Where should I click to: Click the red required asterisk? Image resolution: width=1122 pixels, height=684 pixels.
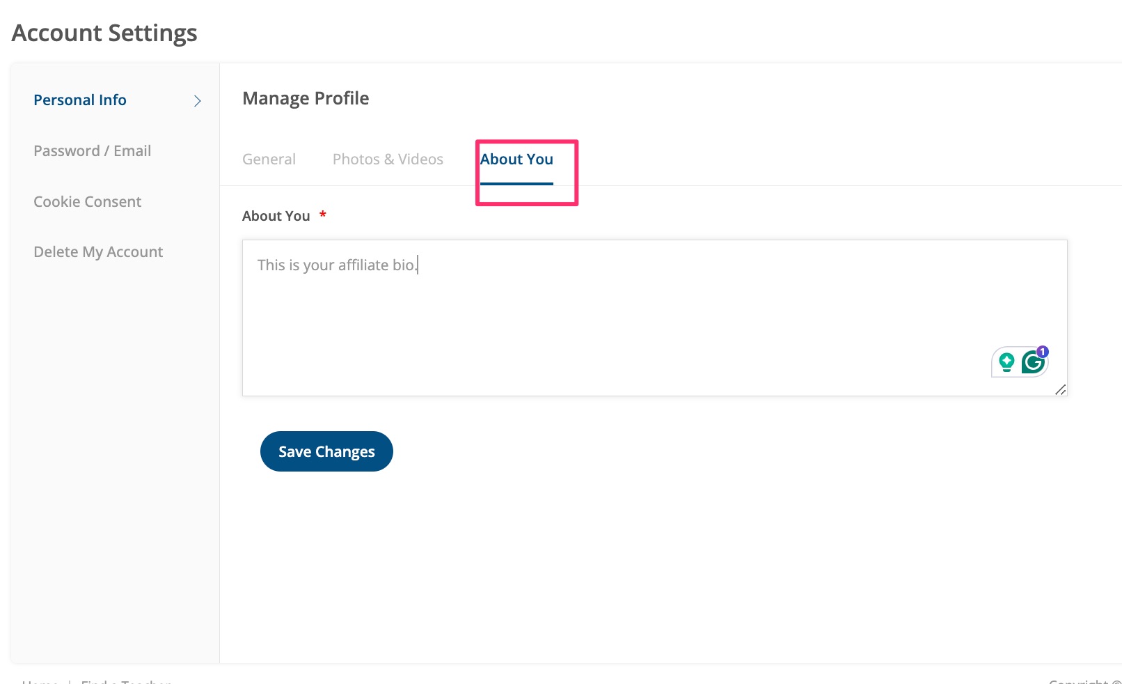coord(323,215)
